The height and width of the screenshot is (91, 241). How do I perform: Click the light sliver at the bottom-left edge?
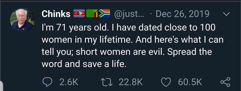(1, 86)
